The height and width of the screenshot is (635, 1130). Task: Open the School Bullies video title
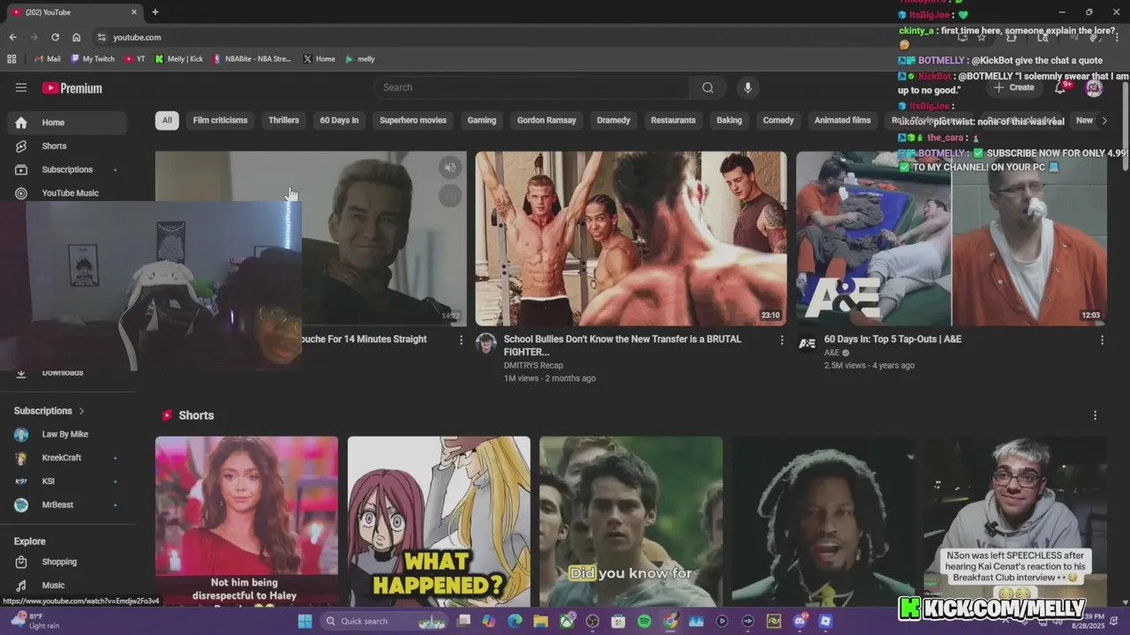tap(622, 345)
